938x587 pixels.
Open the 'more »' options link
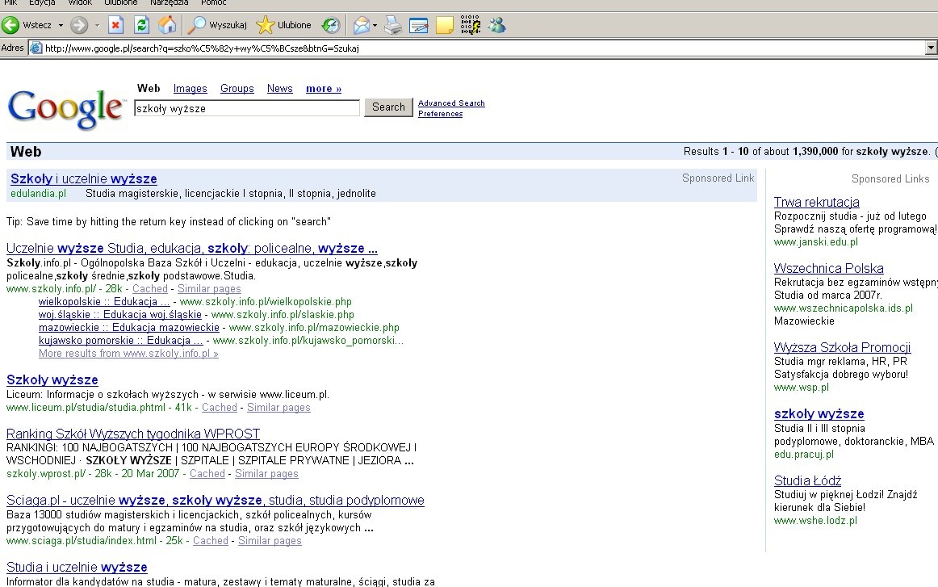(324, 89)
